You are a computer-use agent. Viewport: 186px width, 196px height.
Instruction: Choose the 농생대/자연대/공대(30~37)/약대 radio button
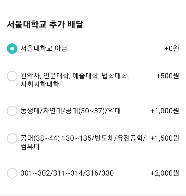pos(12,111)
